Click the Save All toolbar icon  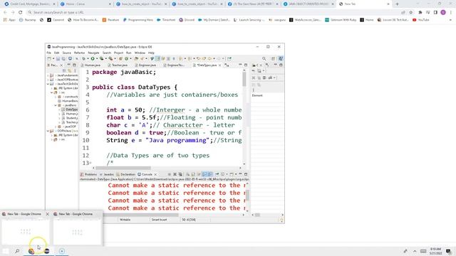(x=63, y=58)
